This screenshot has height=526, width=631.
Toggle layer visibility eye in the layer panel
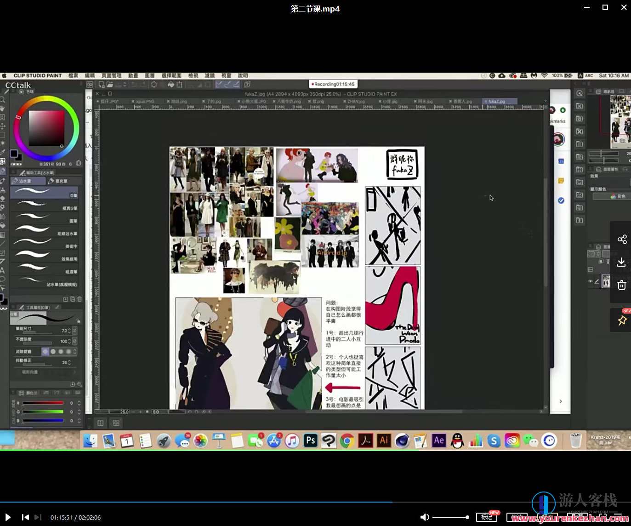click(590, 281)
